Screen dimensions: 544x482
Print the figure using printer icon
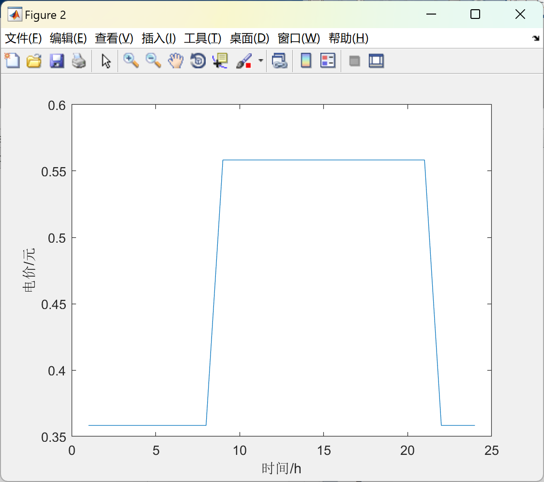[79, 61]
